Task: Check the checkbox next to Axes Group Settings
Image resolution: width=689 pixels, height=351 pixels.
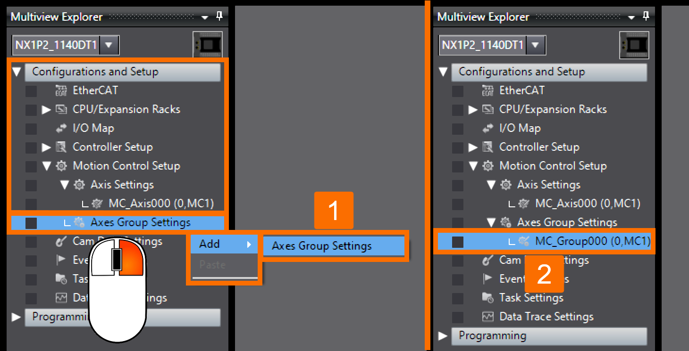Action: [x=30, y=222]
